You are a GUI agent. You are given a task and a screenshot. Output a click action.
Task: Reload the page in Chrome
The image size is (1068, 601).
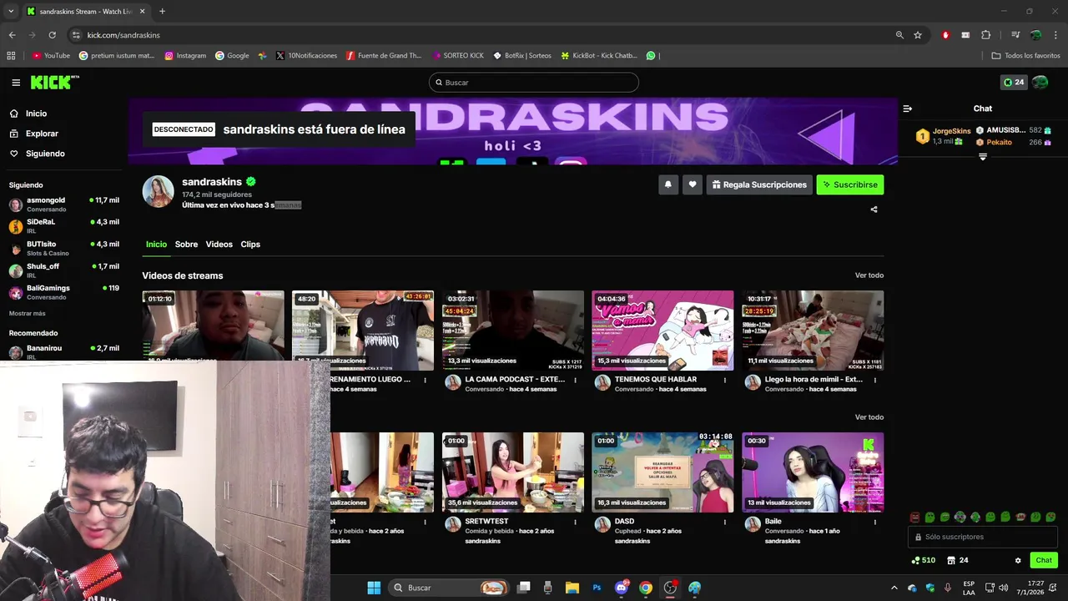(52, 35)
